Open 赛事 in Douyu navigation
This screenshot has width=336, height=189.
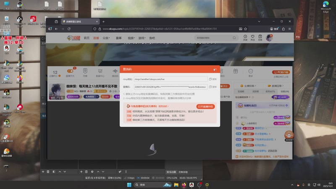[119, 38]
